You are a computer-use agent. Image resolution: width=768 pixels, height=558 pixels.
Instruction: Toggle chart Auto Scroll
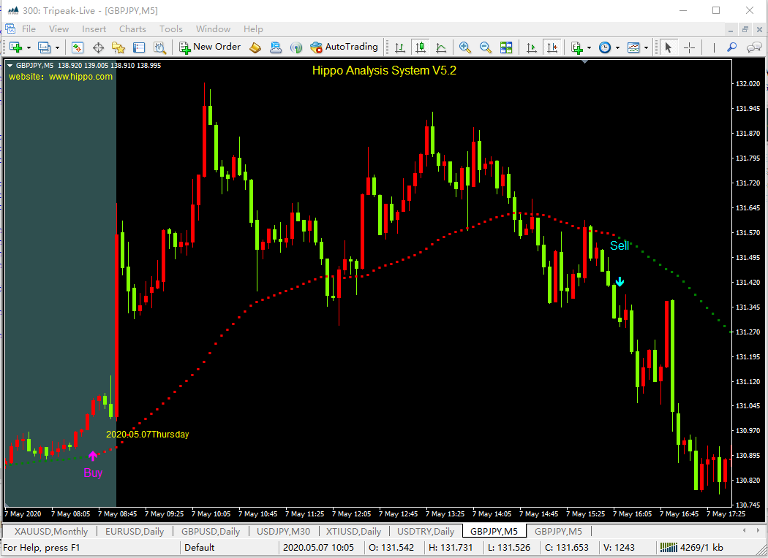pos(532,47)
